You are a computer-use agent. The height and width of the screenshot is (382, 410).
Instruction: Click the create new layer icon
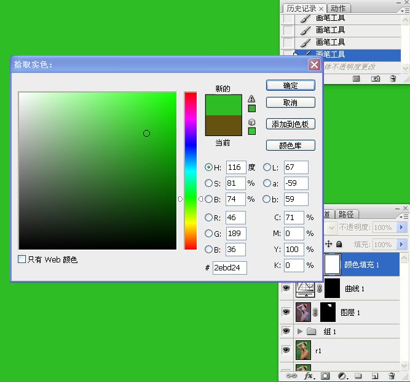click(375, 376)
